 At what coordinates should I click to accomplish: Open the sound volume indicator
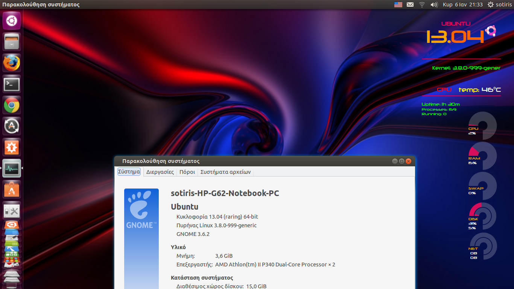coord(434,5)
